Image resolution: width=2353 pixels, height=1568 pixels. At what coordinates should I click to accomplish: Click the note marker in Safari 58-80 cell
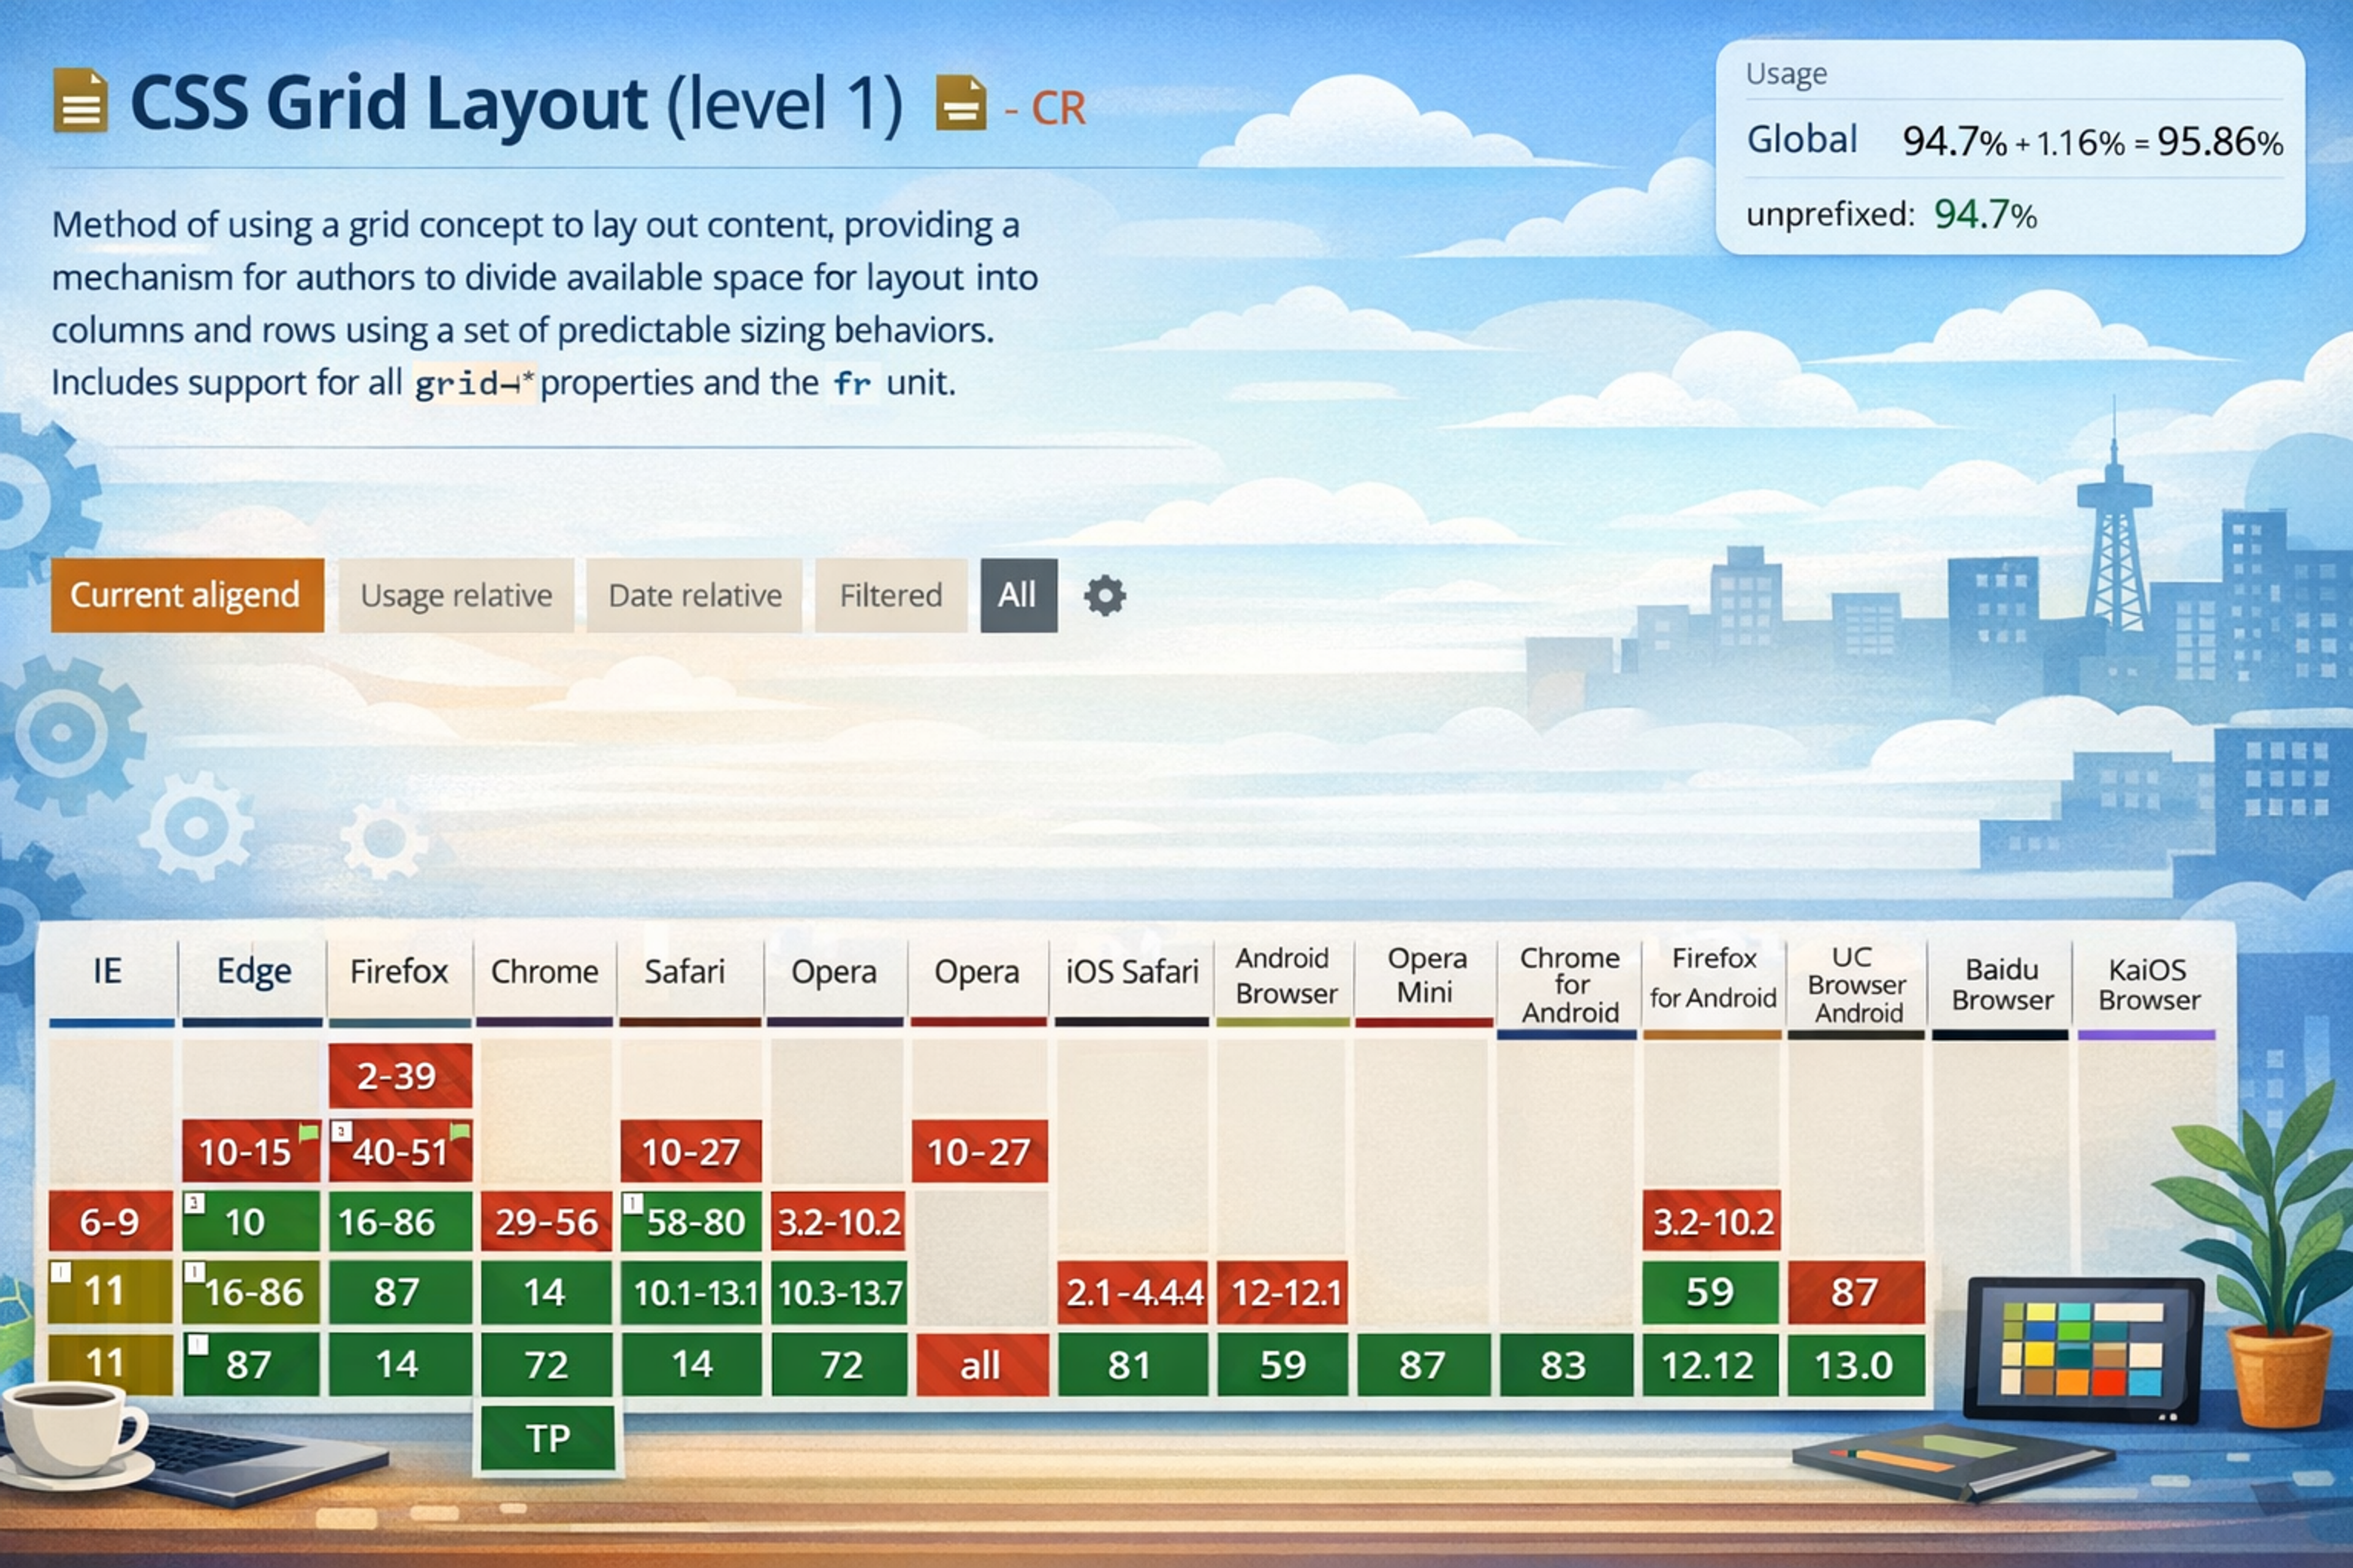tap(632, 1203)
